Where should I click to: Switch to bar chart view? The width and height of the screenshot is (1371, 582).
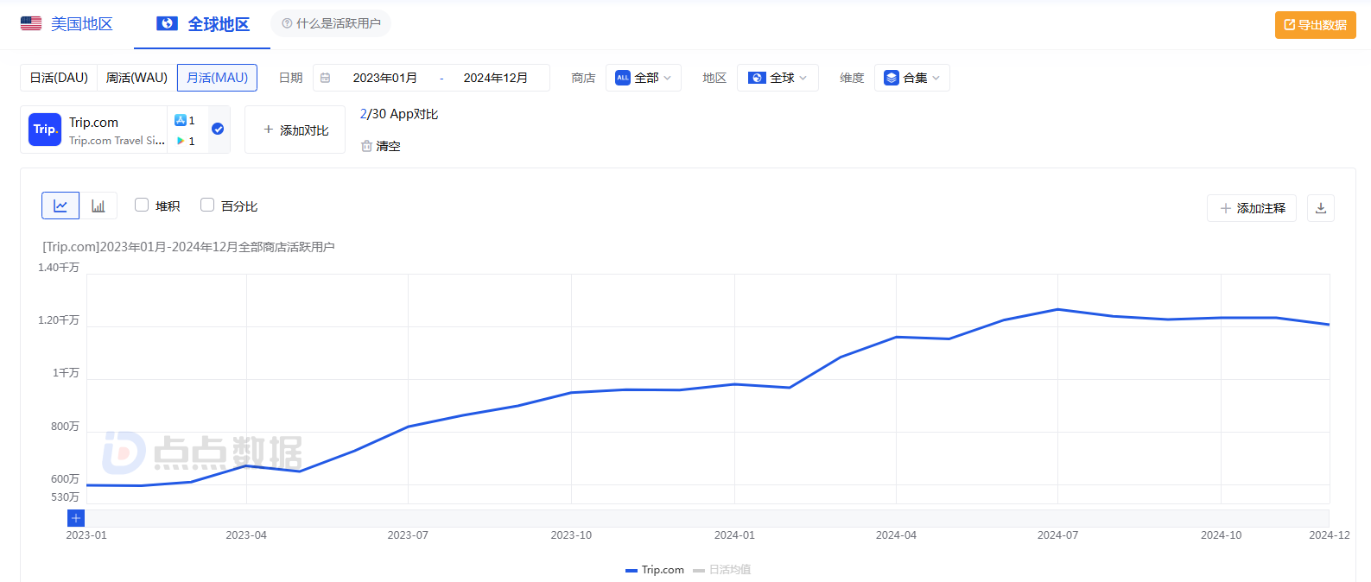[98, 206]
